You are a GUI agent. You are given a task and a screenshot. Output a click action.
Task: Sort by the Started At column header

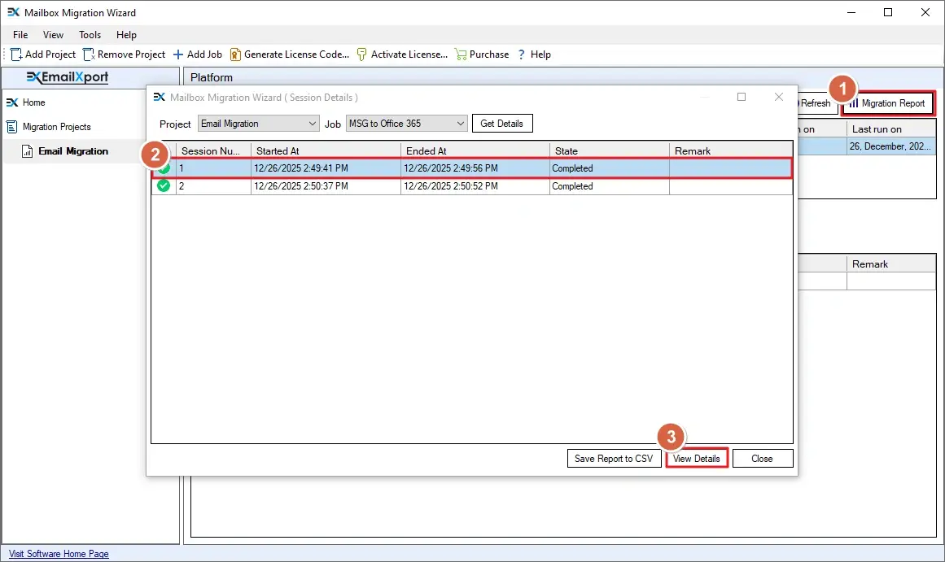pos(326,151)
